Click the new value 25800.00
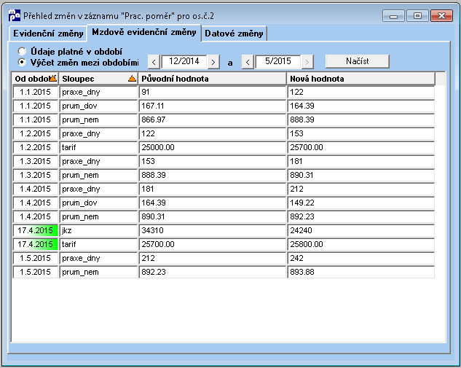461x368 pixels. click(x=360, y=244)
